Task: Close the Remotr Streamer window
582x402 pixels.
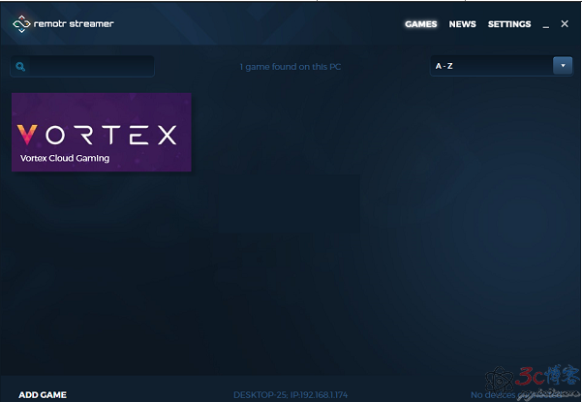Action: [x=565, y=24]
